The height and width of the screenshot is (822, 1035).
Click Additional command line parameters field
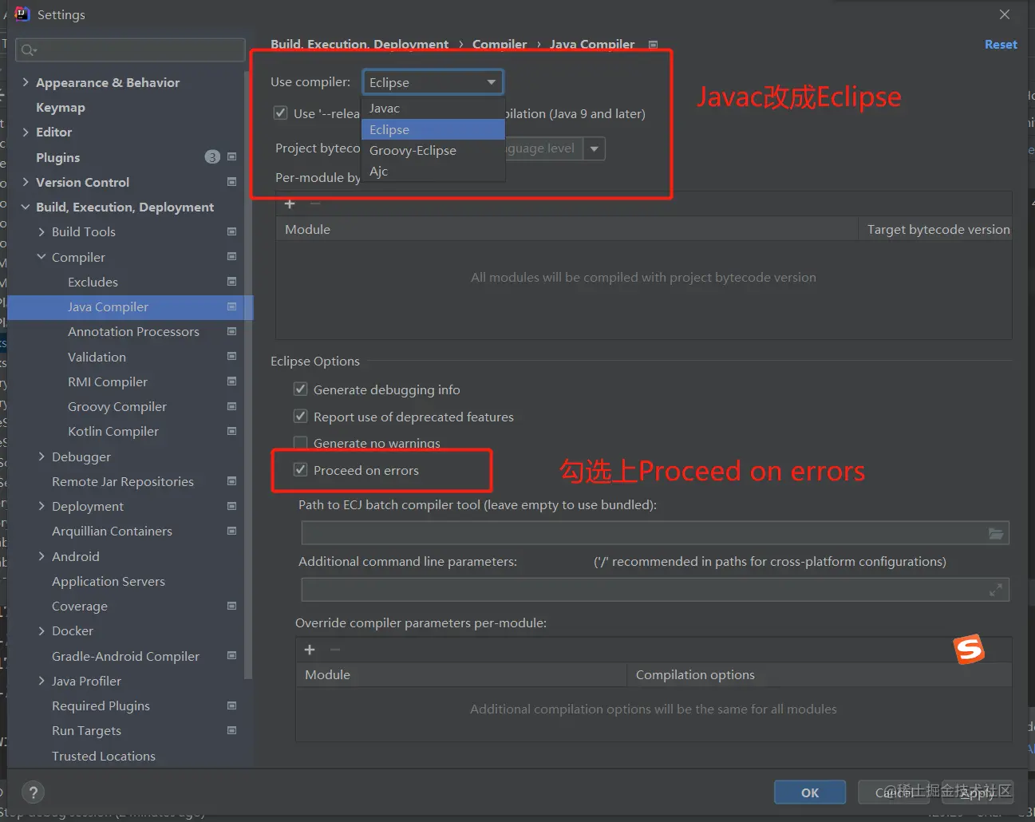pos(643,590)
